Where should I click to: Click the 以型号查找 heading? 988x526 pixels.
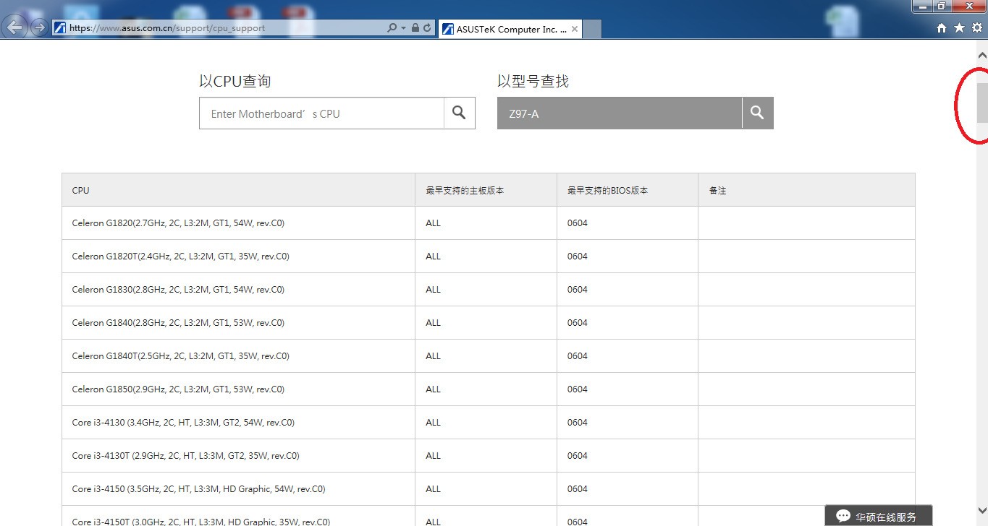pos(533,81)
